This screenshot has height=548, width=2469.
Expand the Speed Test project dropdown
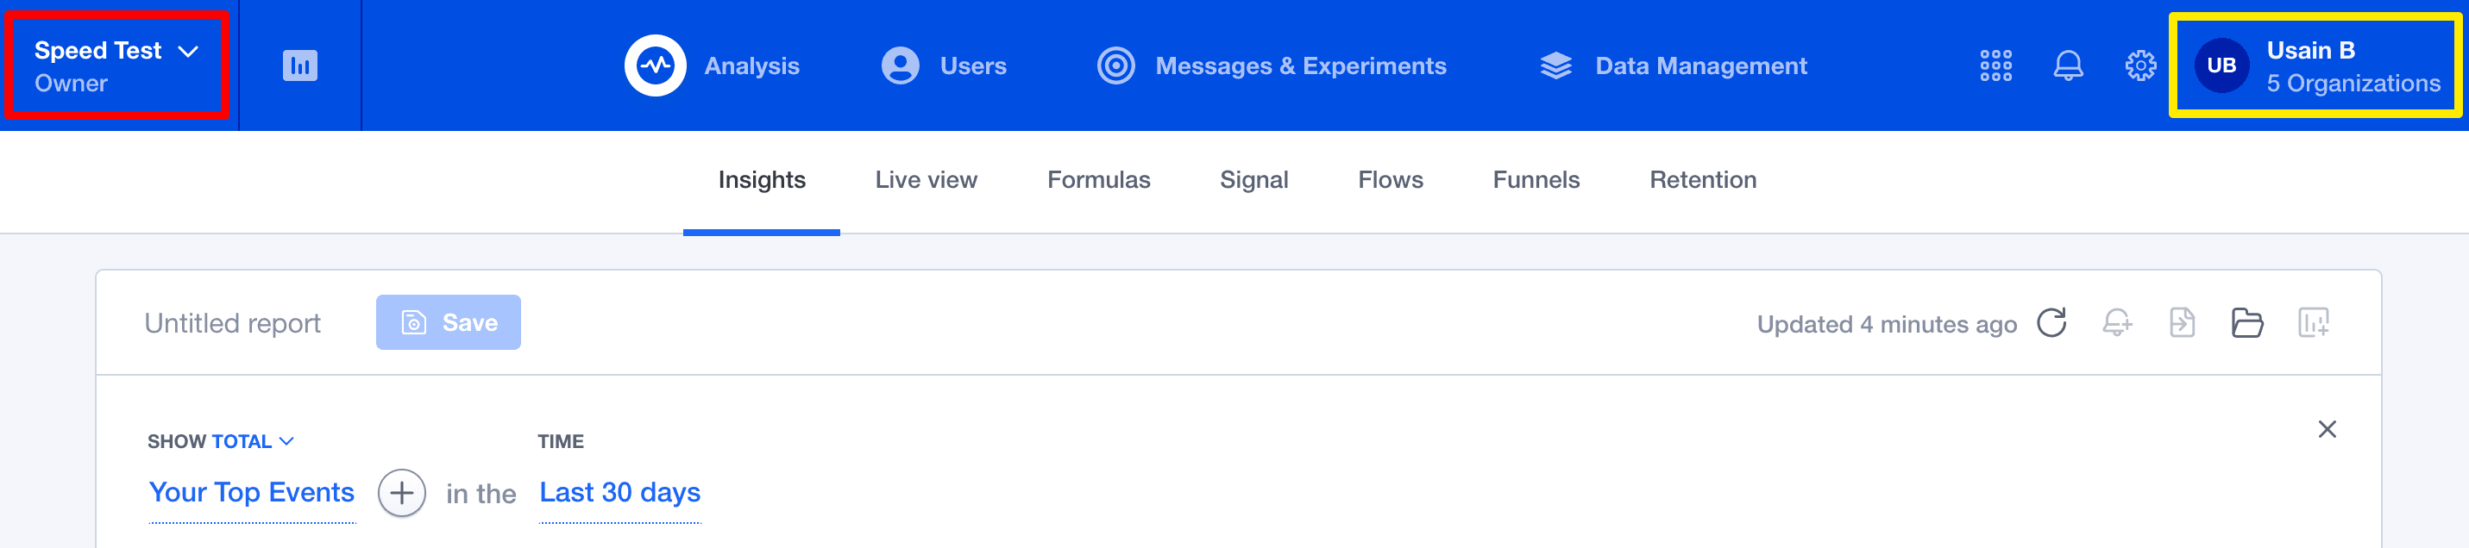click(188, 51)
